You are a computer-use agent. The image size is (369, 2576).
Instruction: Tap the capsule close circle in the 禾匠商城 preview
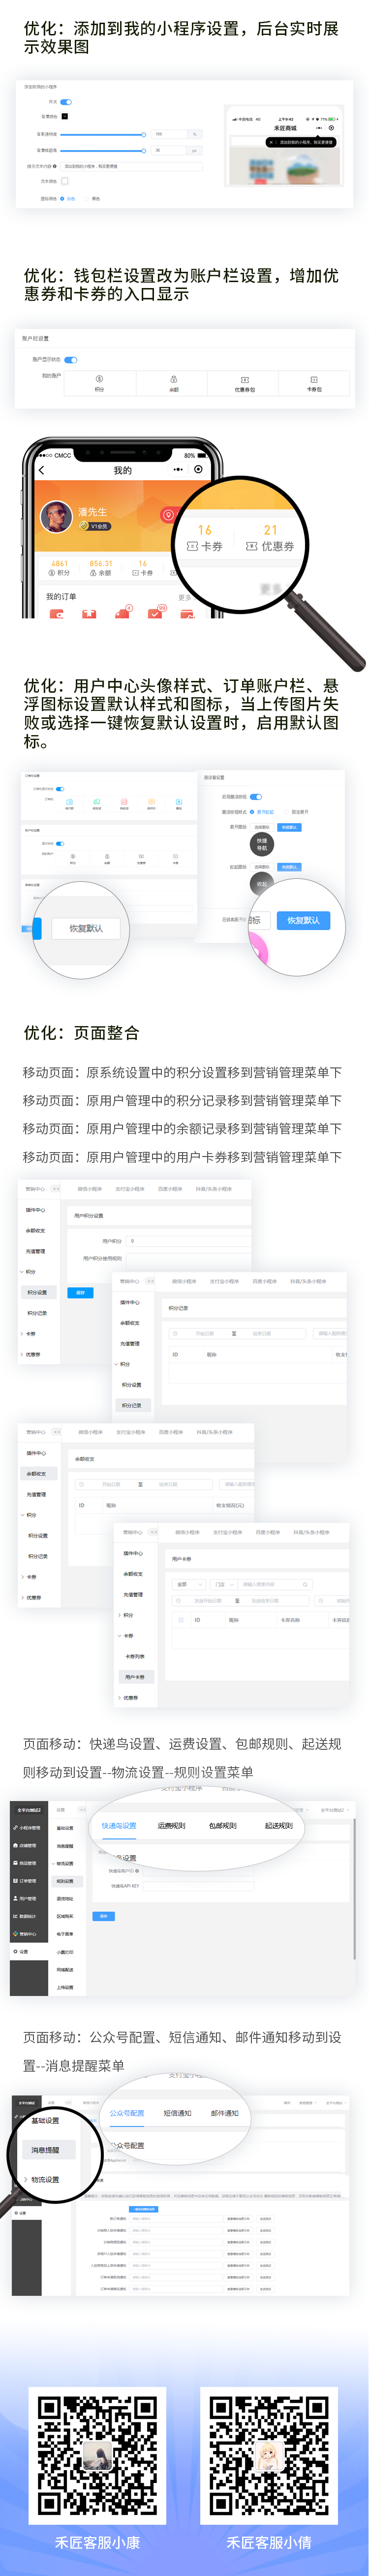(x=332, y=128)
